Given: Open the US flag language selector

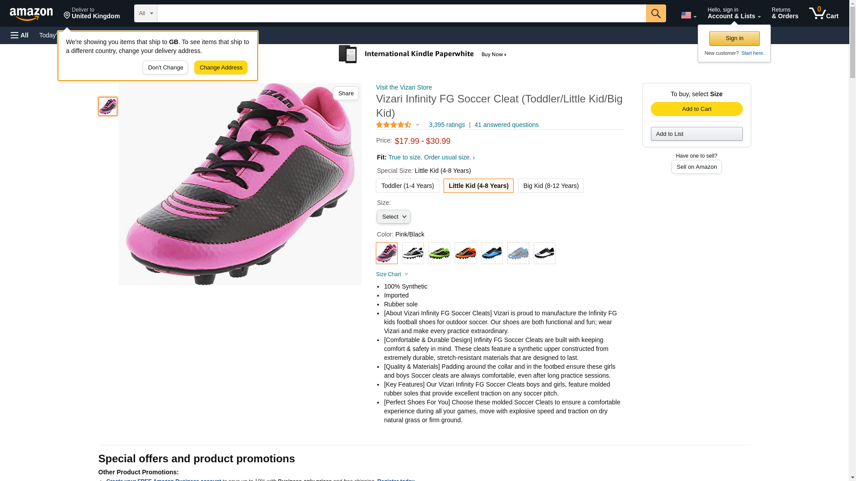Looking at the screenshot, I should (x=688, y=15).
